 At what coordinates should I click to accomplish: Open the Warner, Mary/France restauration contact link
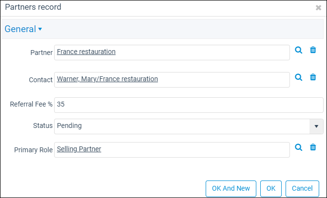pyautogui.click(x=107, y=79)
